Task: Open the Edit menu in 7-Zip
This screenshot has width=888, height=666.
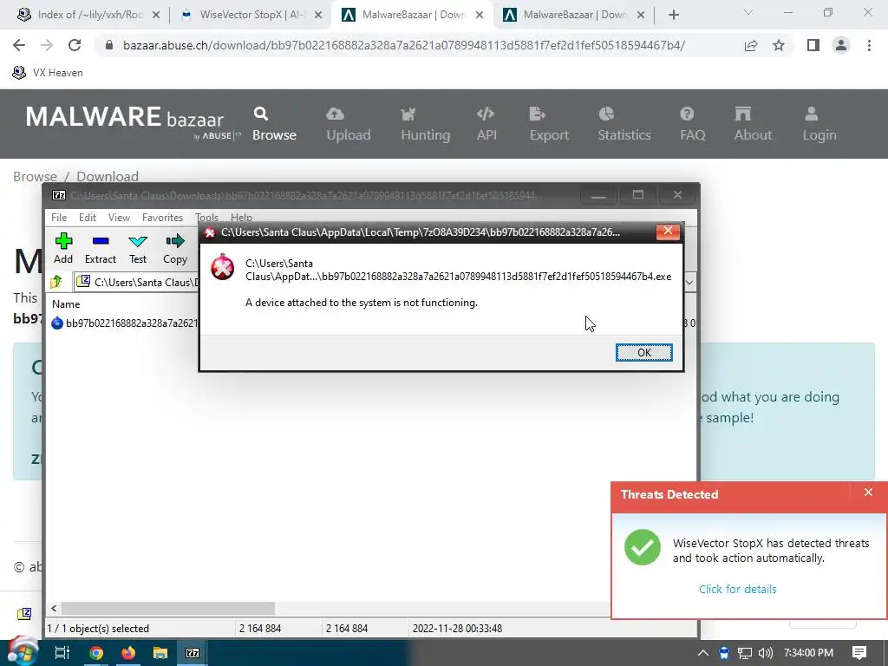Action: (88, 218)
